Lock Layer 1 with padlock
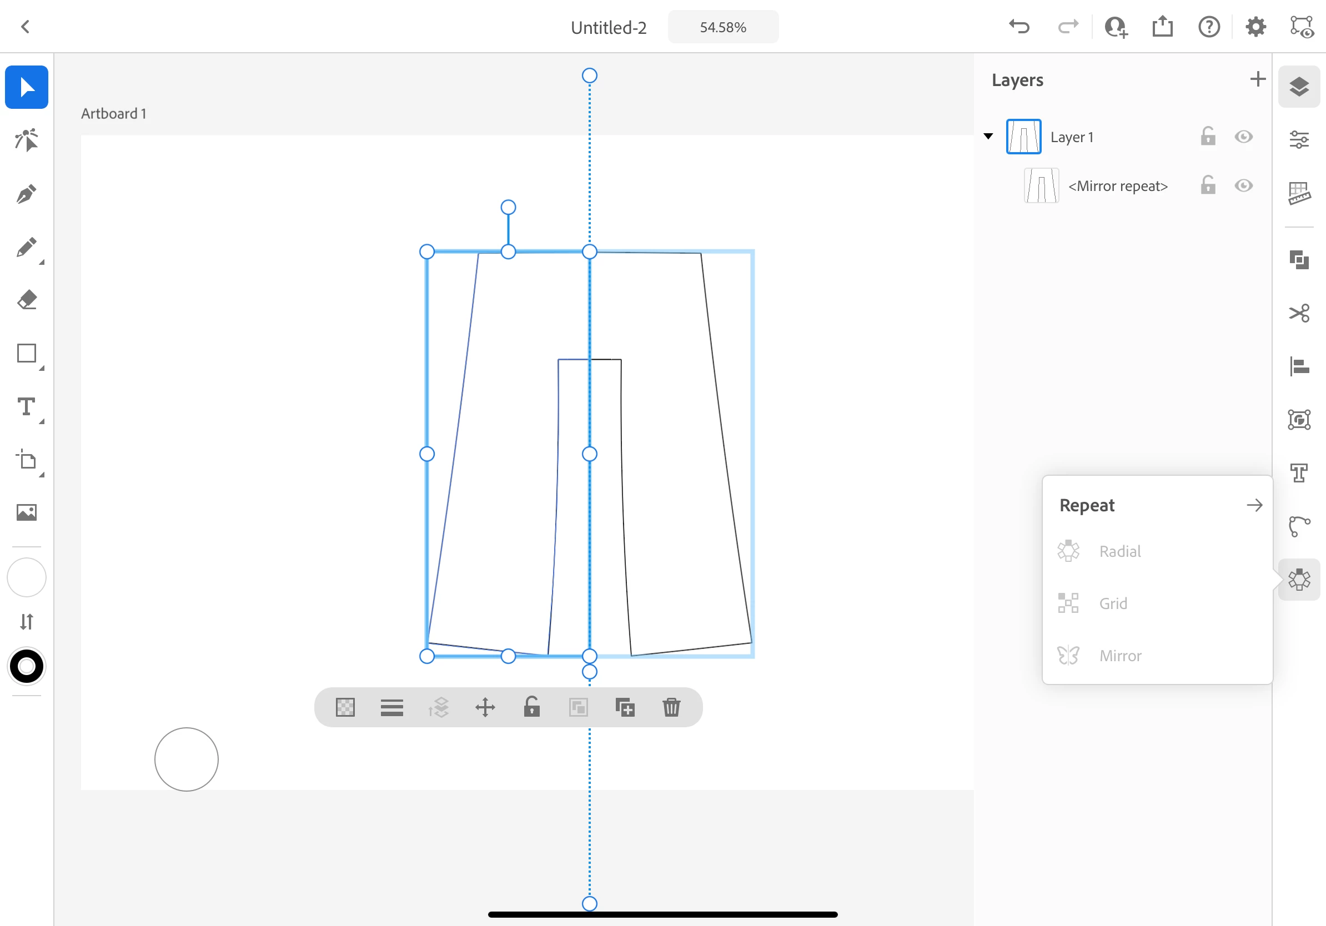 coord(1208,137)
